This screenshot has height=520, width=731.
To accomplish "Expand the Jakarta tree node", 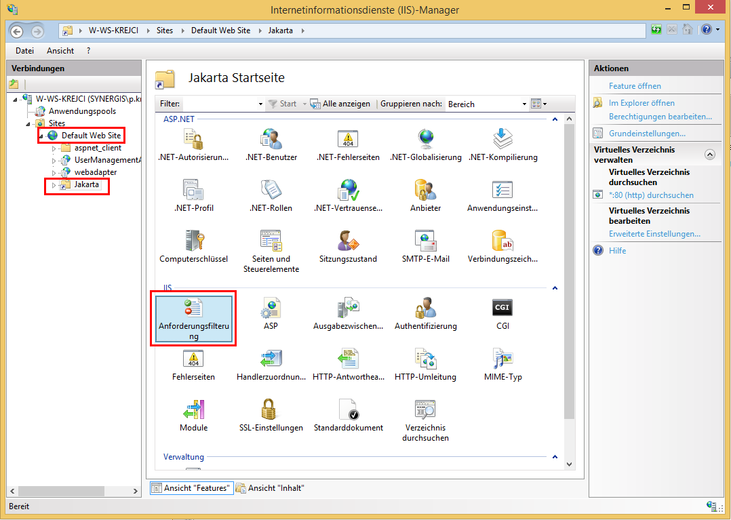I will (54, 185).
